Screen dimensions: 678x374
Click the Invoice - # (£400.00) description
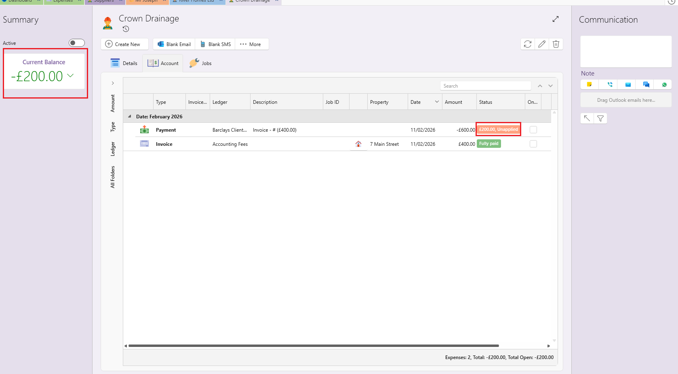(x=275, y=130)
